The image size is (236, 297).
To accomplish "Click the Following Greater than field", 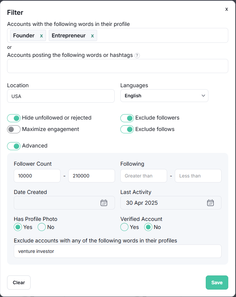I will pyautogui.click(x=144, y=176).
